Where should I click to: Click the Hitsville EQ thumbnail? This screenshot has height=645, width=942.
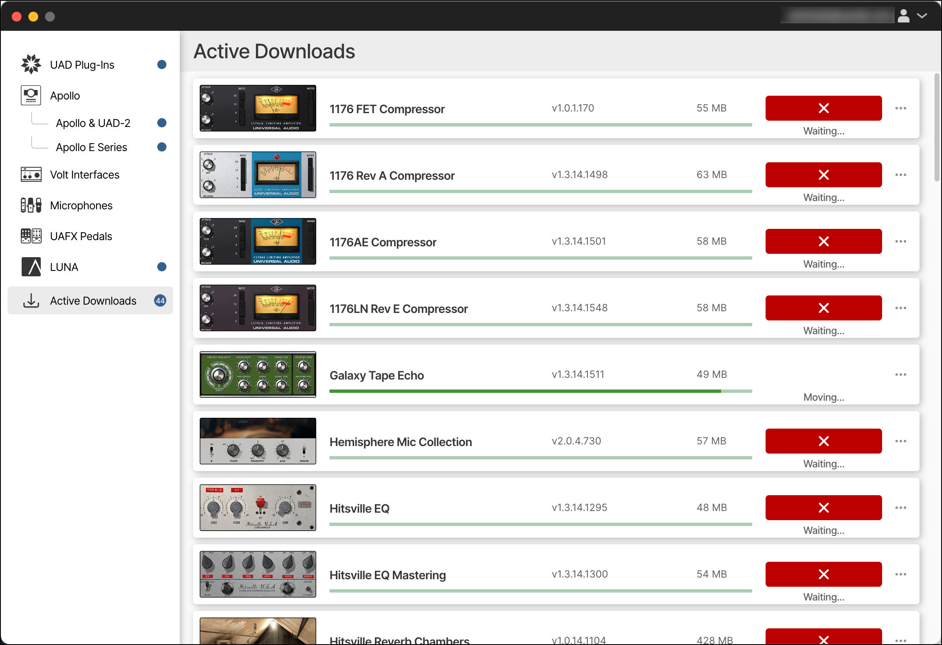pos(258,508)
